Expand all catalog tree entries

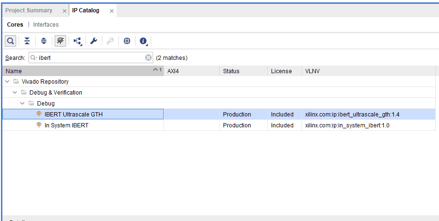(x=43, y=41)
